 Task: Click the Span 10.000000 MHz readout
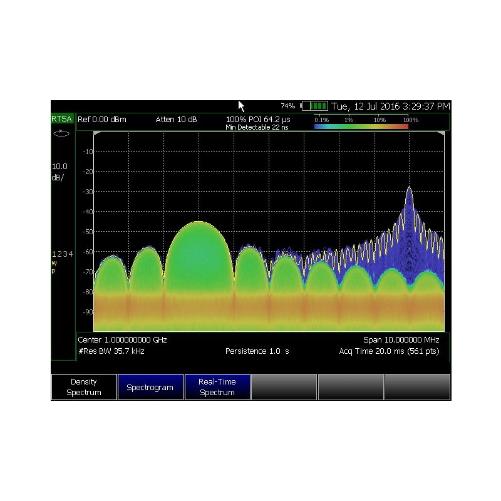coord(401,340)
